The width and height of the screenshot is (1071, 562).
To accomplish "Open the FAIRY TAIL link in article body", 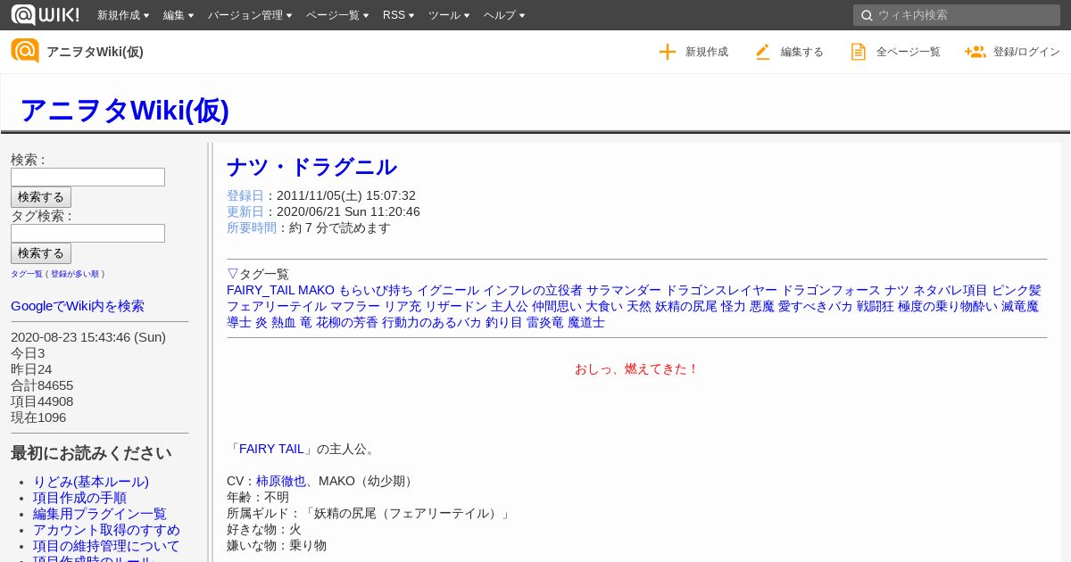I will point(271,449).
